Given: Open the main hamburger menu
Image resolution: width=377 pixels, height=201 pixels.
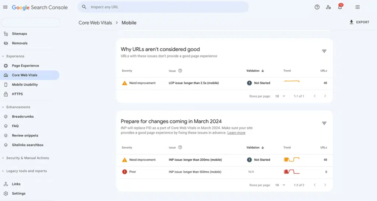Looking at the screenshot, I should [5, 7].
